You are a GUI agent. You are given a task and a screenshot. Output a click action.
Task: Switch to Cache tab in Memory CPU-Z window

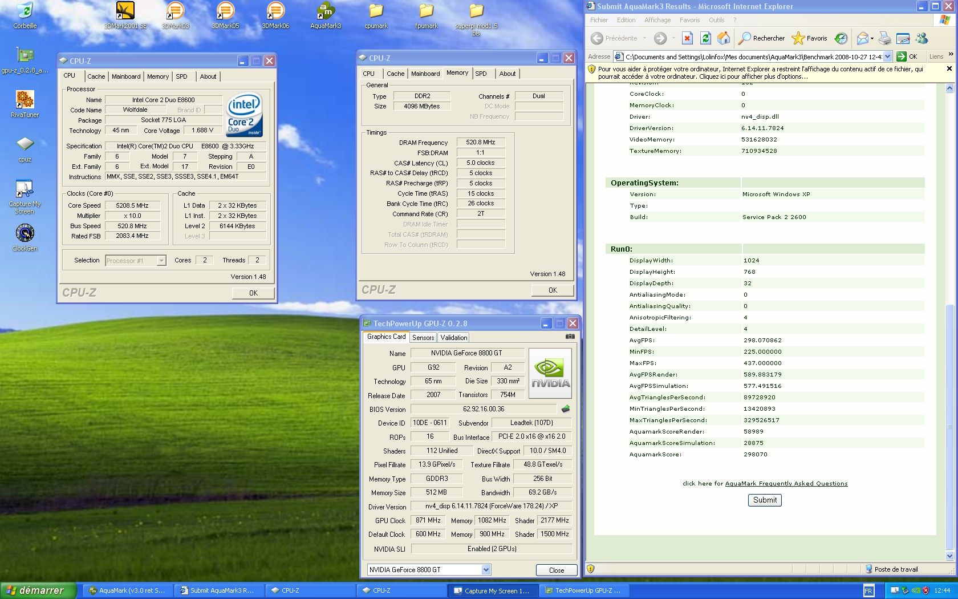(x=395, y=74)
